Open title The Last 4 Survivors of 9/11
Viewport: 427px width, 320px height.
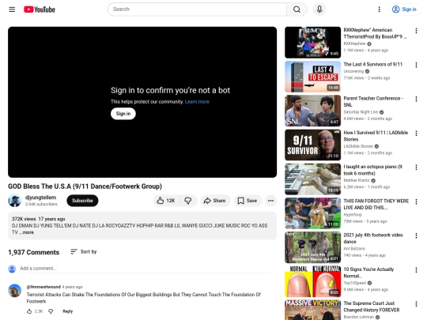pyautogui.click(x=372, y=65)
